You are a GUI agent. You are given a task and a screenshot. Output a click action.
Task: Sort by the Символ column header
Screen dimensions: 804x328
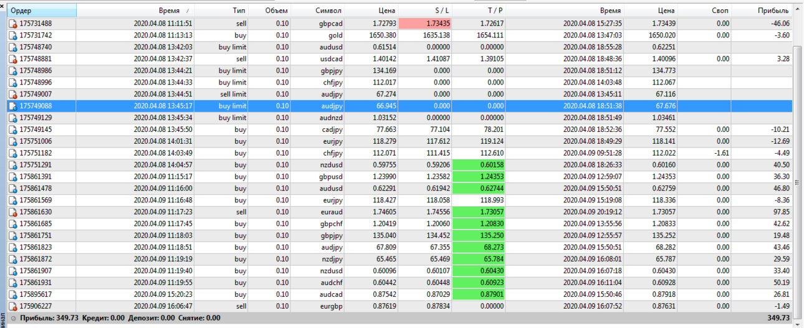pos(318,11)
